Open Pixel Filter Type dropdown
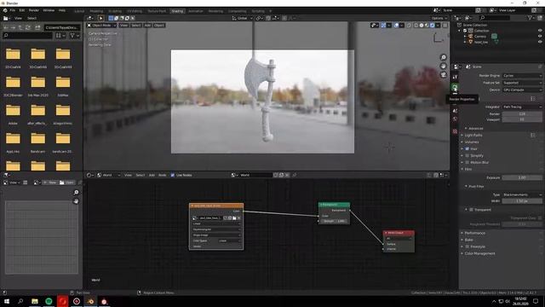 point(522,194)
